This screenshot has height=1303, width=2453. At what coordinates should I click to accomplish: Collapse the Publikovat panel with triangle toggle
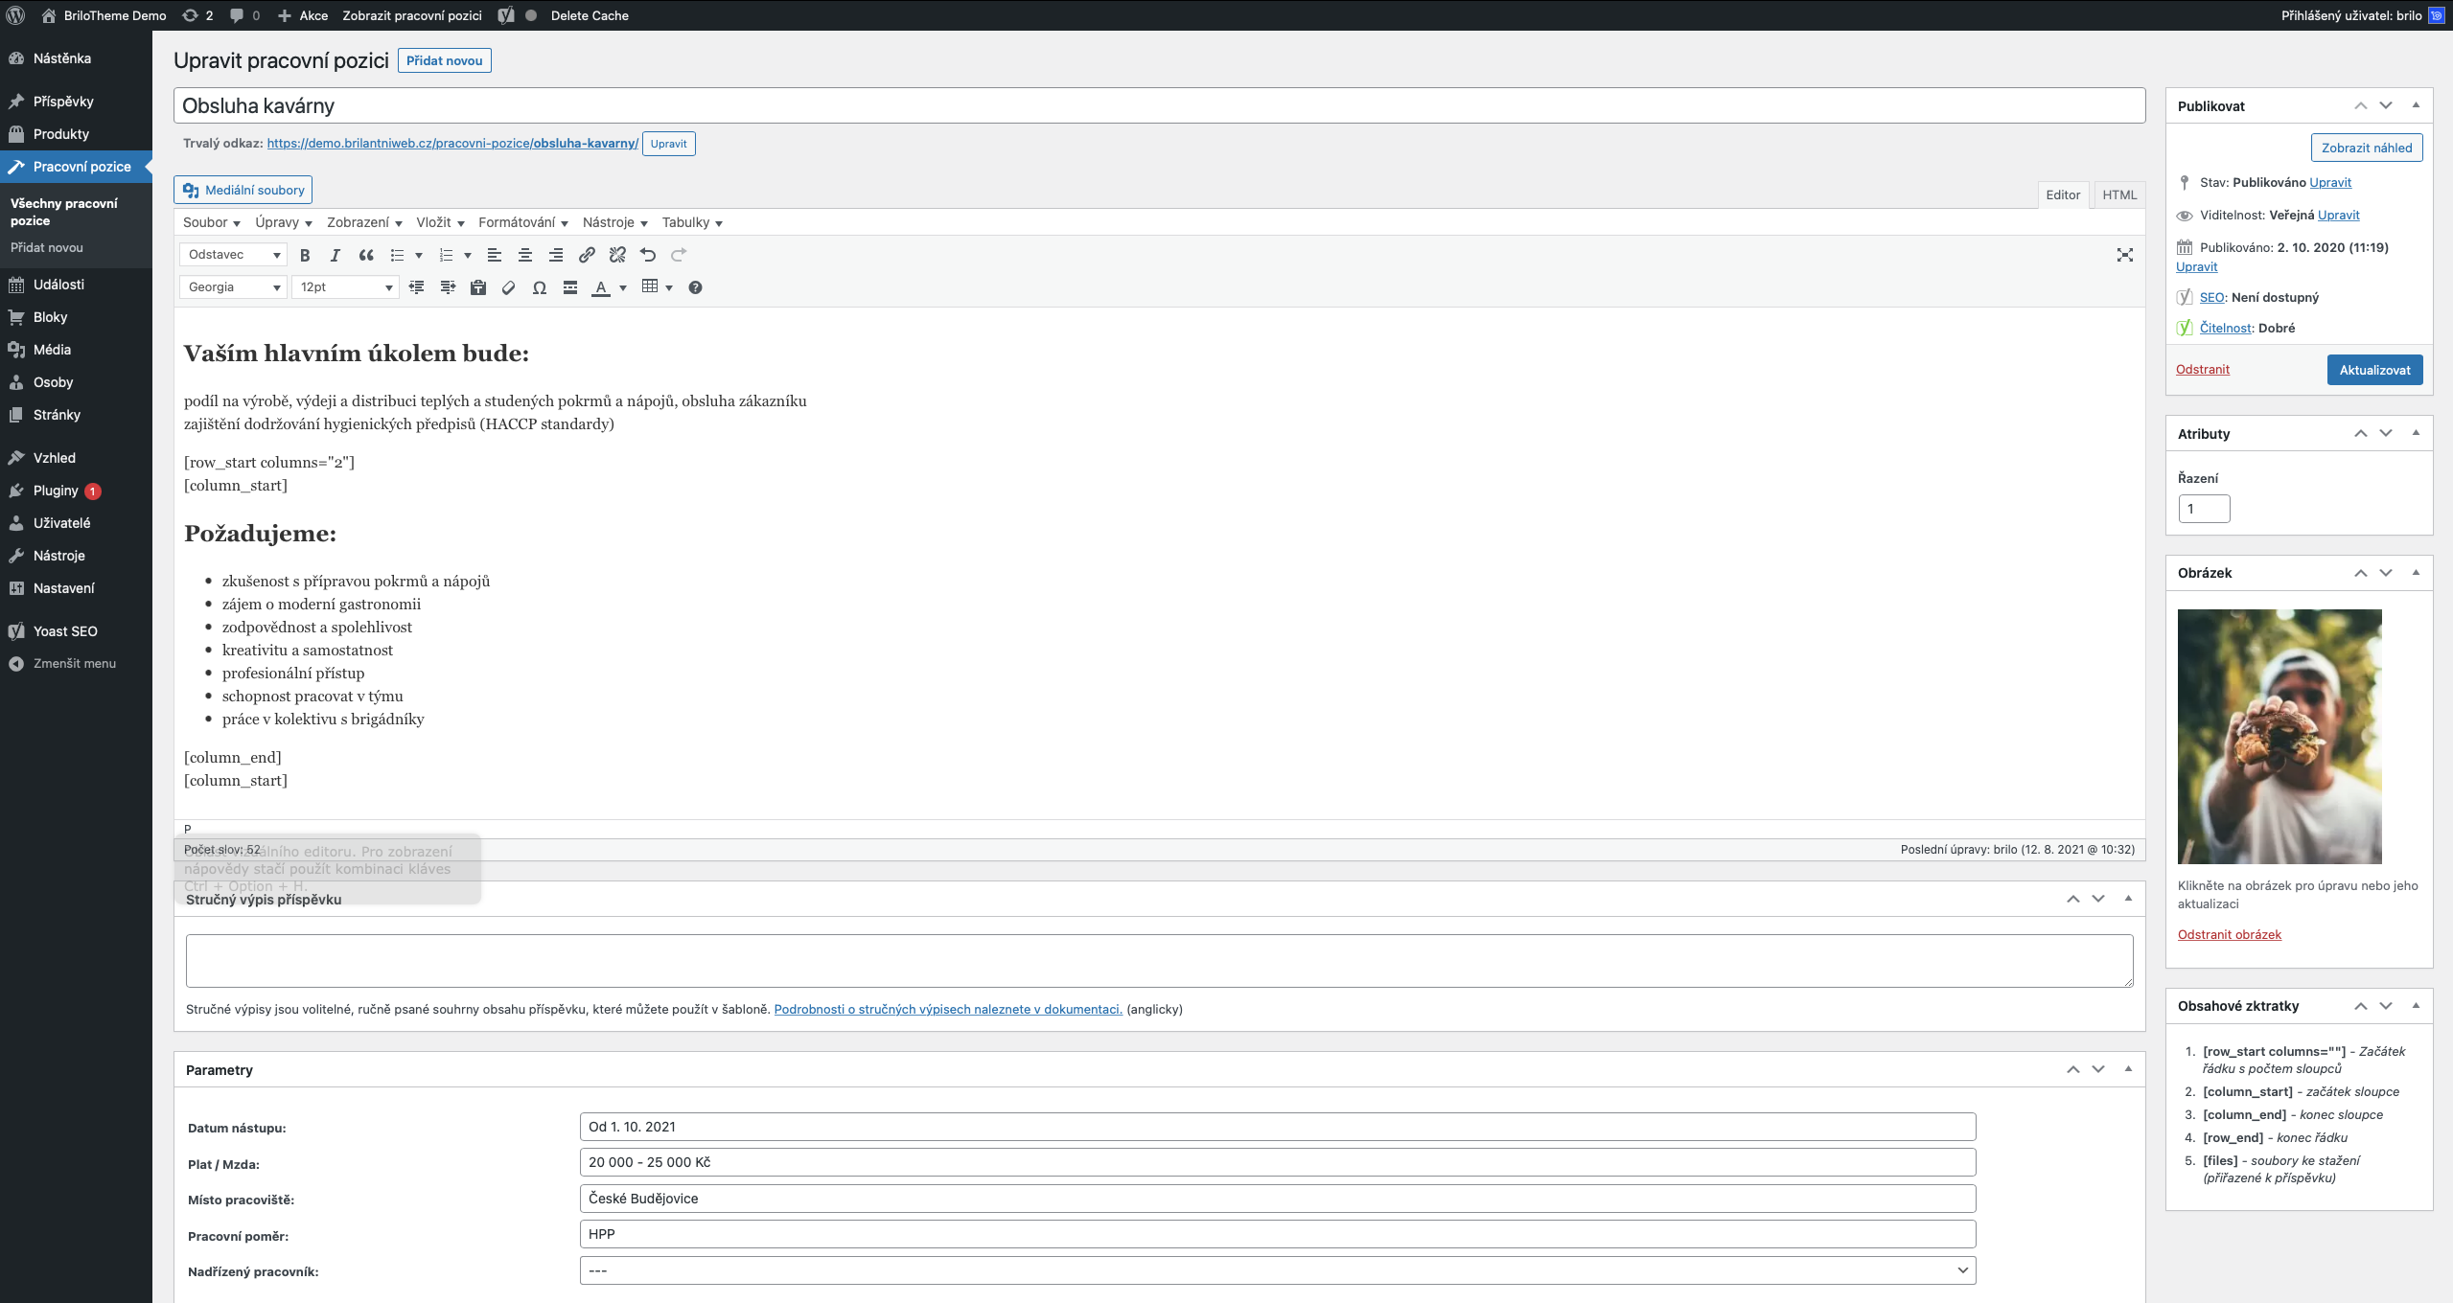(x=2416, y=105)
